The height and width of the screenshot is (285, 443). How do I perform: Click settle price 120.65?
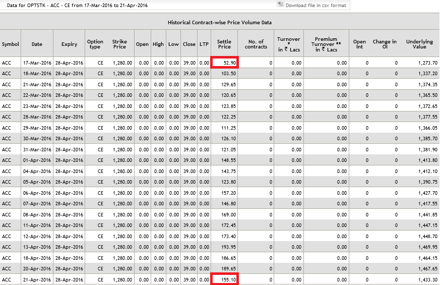click(229, 95)
